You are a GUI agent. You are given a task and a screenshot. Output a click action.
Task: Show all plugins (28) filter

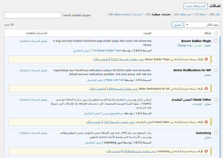(x=215, y=14)
